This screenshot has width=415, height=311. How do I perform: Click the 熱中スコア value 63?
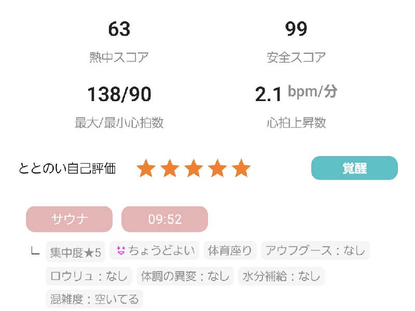[x=119, y=30]
